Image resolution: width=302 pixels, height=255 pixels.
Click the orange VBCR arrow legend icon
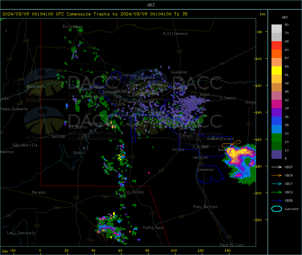pos(276,175)
